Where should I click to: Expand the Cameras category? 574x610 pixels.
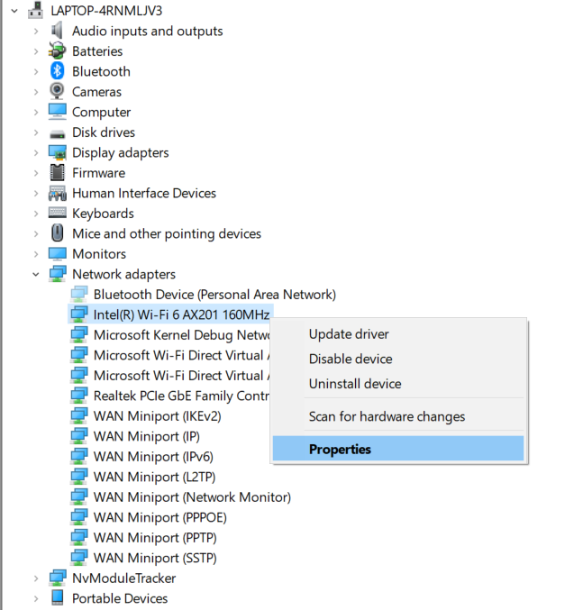pyautogui.click(x=36, y=92)
